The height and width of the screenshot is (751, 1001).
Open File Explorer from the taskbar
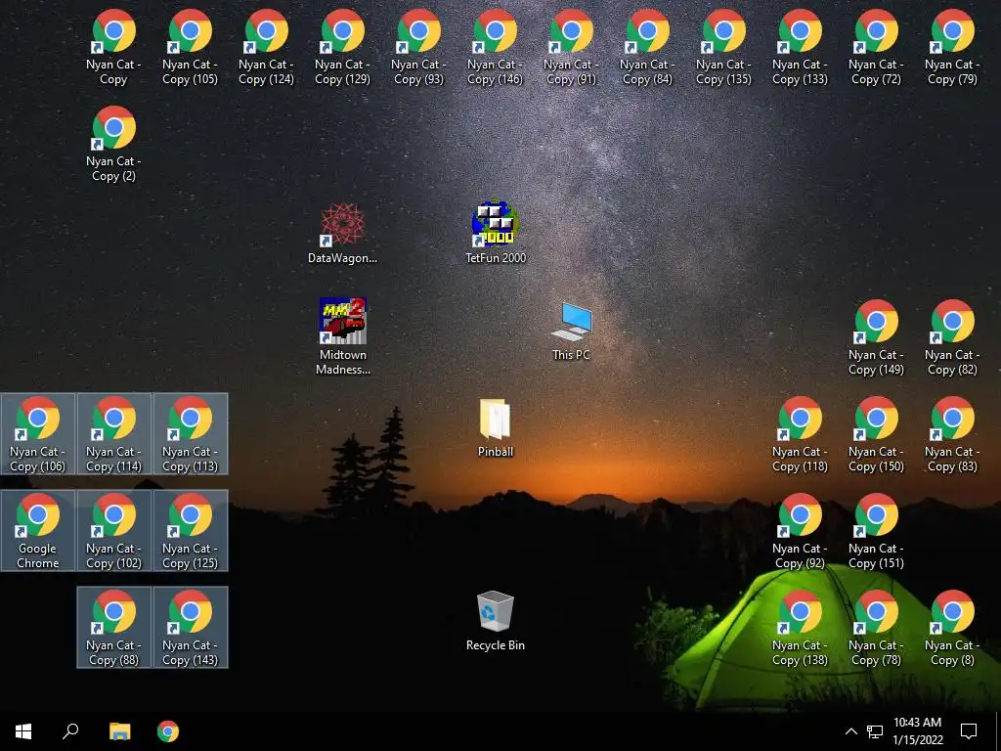[x=119, y=731]
